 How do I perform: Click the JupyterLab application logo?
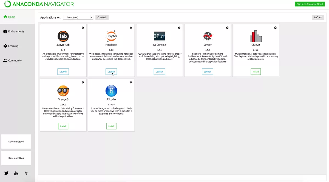point(63,36)
